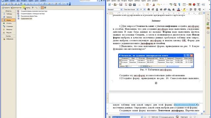
Task: Align text left in Writer
Action: [191, 10]
